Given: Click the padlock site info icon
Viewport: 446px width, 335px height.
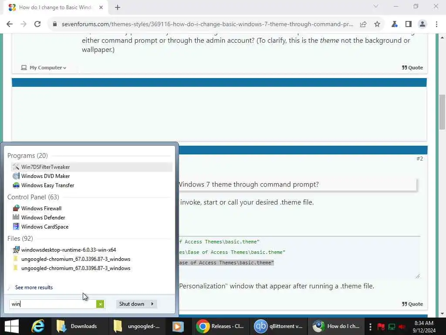Looking at the screenshot, I should (55, 24).
